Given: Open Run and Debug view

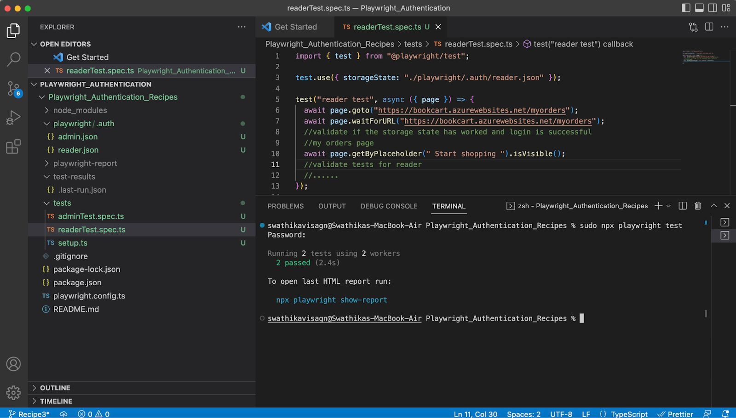Looking at the screenshot, I should tap(13, 118).
